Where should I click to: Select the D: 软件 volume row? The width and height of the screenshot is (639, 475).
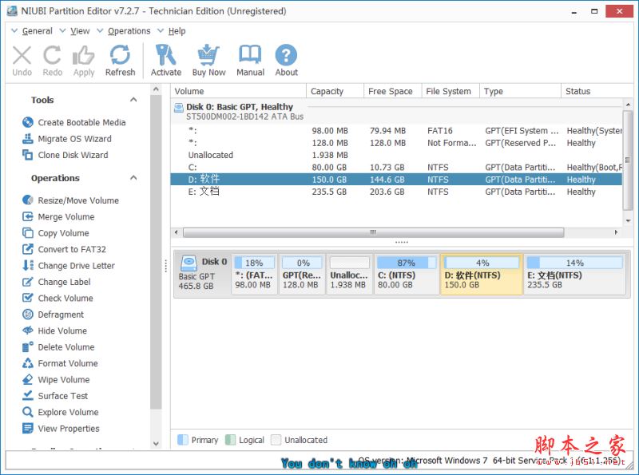click(x=396, y=180)
